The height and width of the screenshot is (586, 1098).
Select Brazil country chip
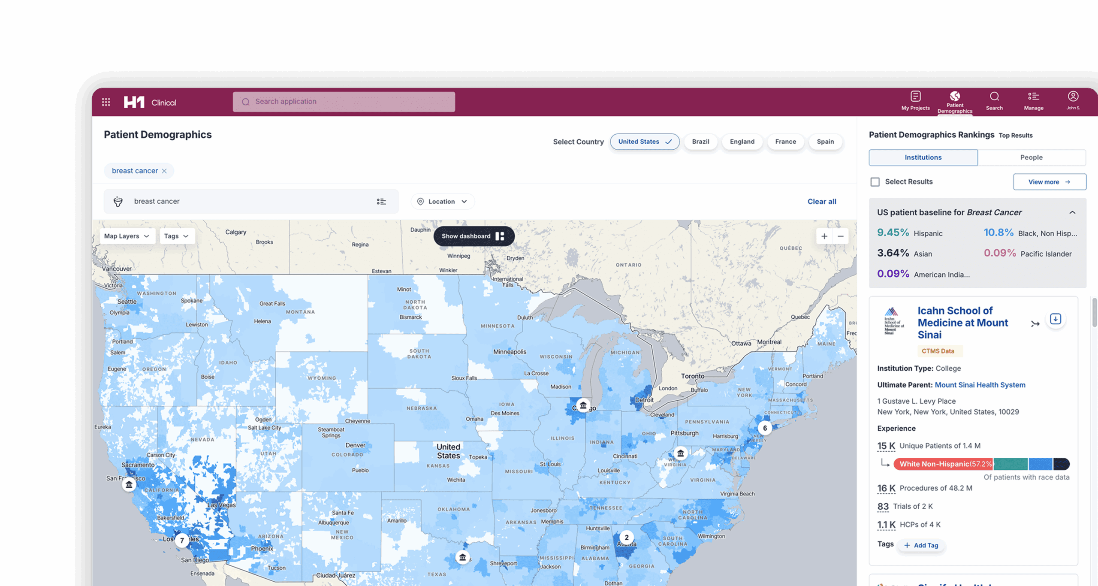click(x=700, y=142)
